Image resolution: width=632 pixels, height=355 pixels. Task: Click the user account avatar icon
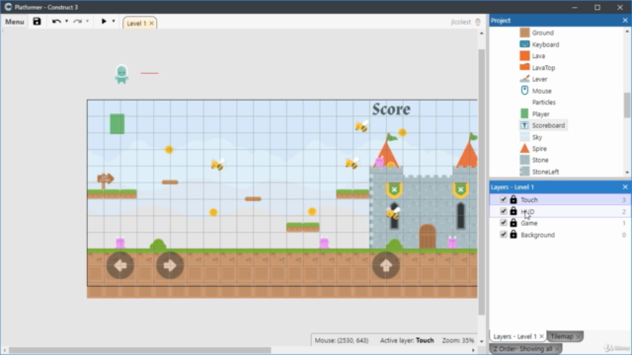[x=478, y=22]
